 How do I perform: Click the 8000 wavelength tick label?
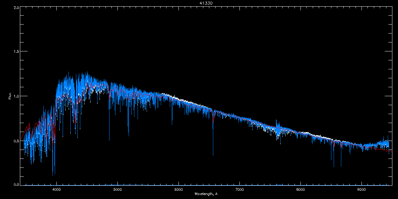pos(300,190)
